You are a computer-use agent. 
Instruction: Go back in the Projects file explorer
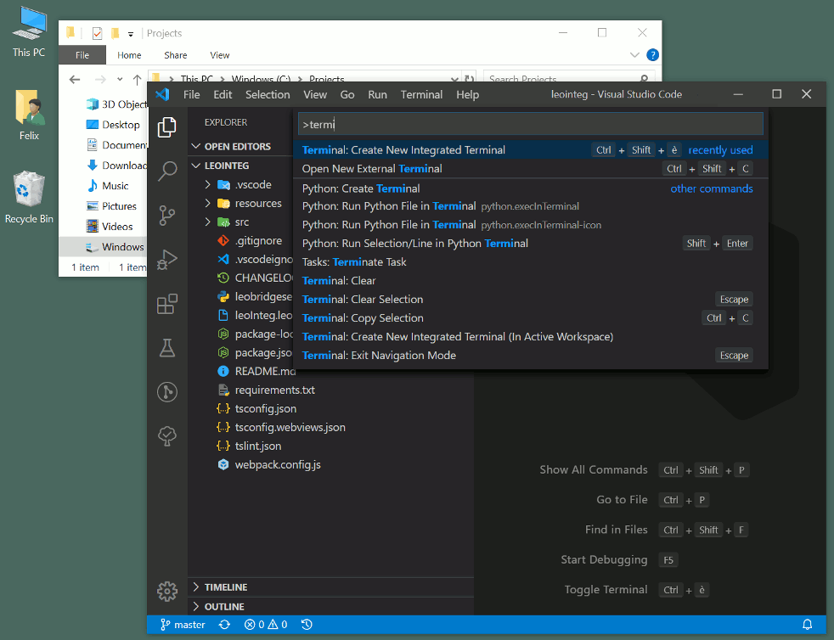pos(75,80)
